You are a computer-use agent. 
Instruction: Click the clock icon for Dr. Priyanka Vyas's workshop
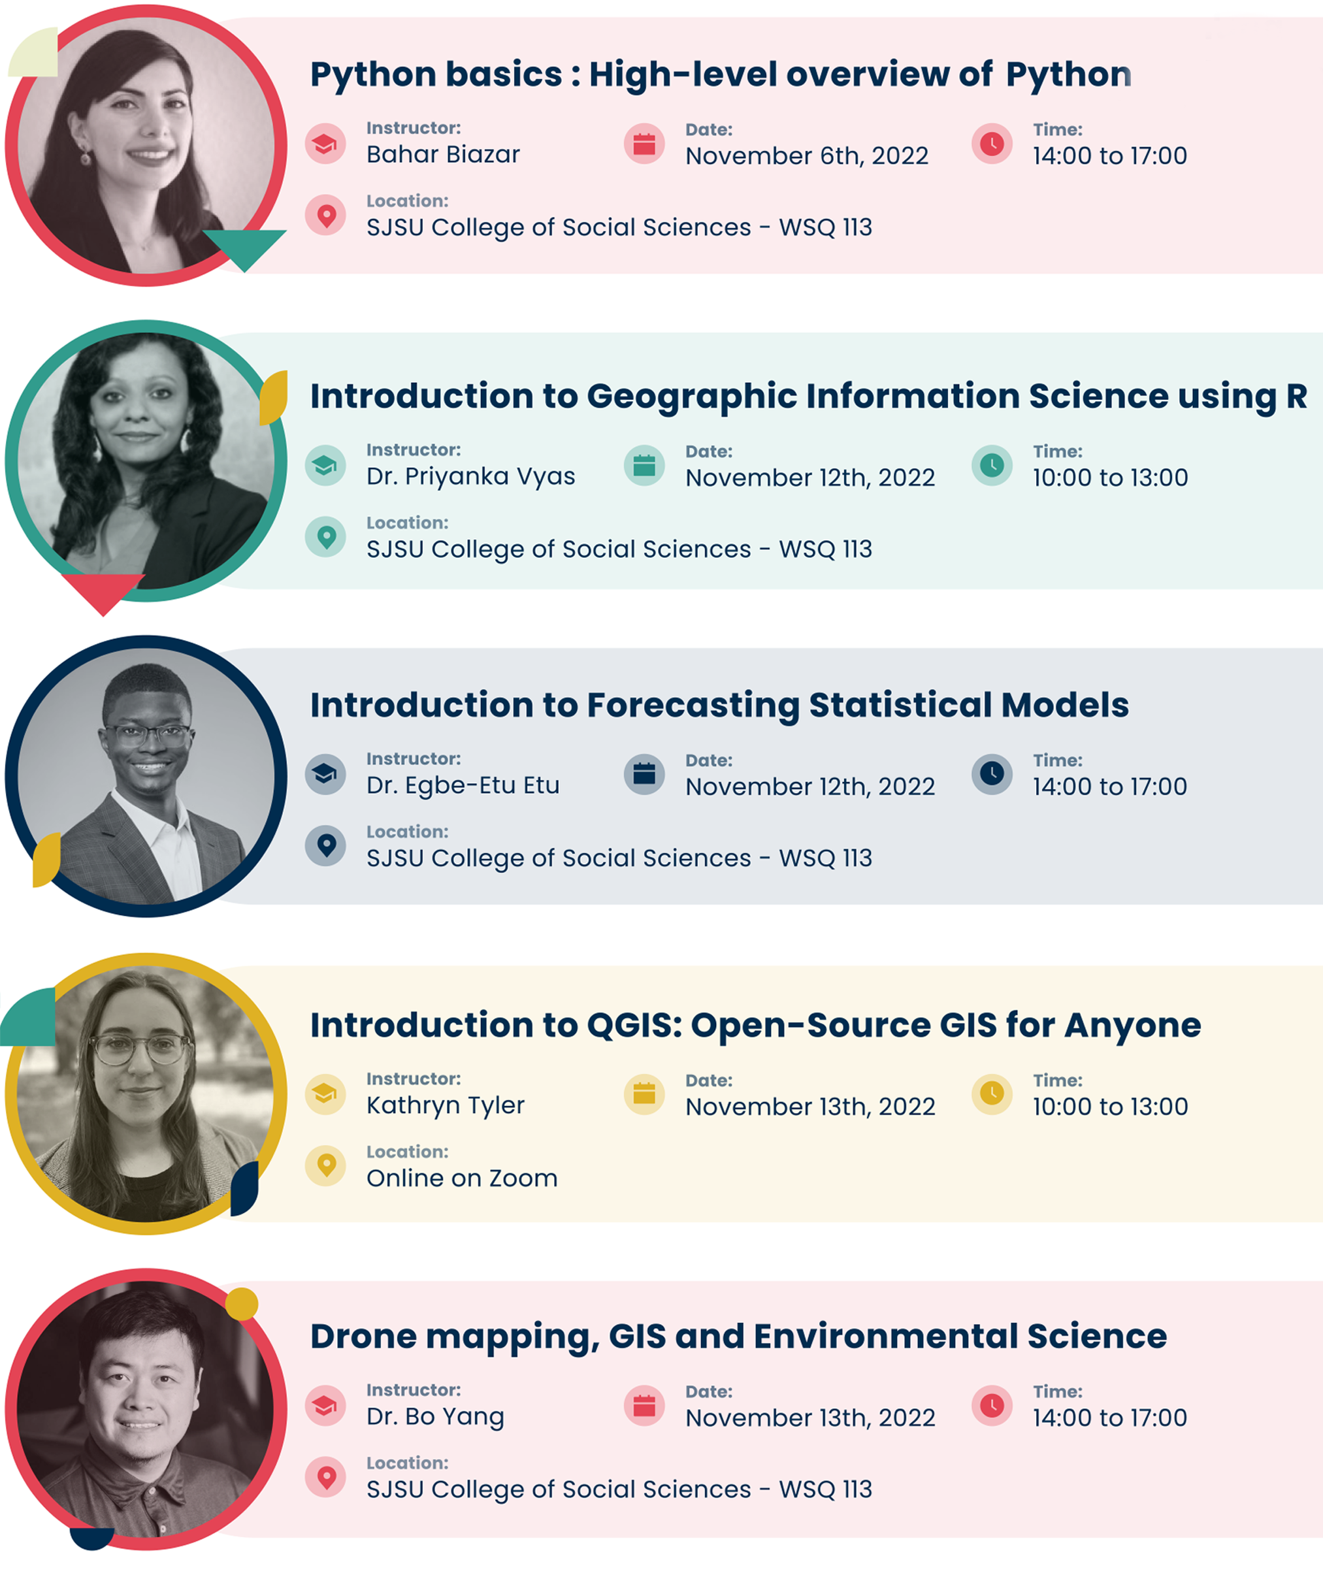click(992, 465)
